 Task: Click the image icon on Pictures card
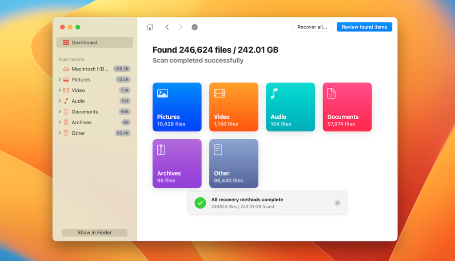pos(163,93)
